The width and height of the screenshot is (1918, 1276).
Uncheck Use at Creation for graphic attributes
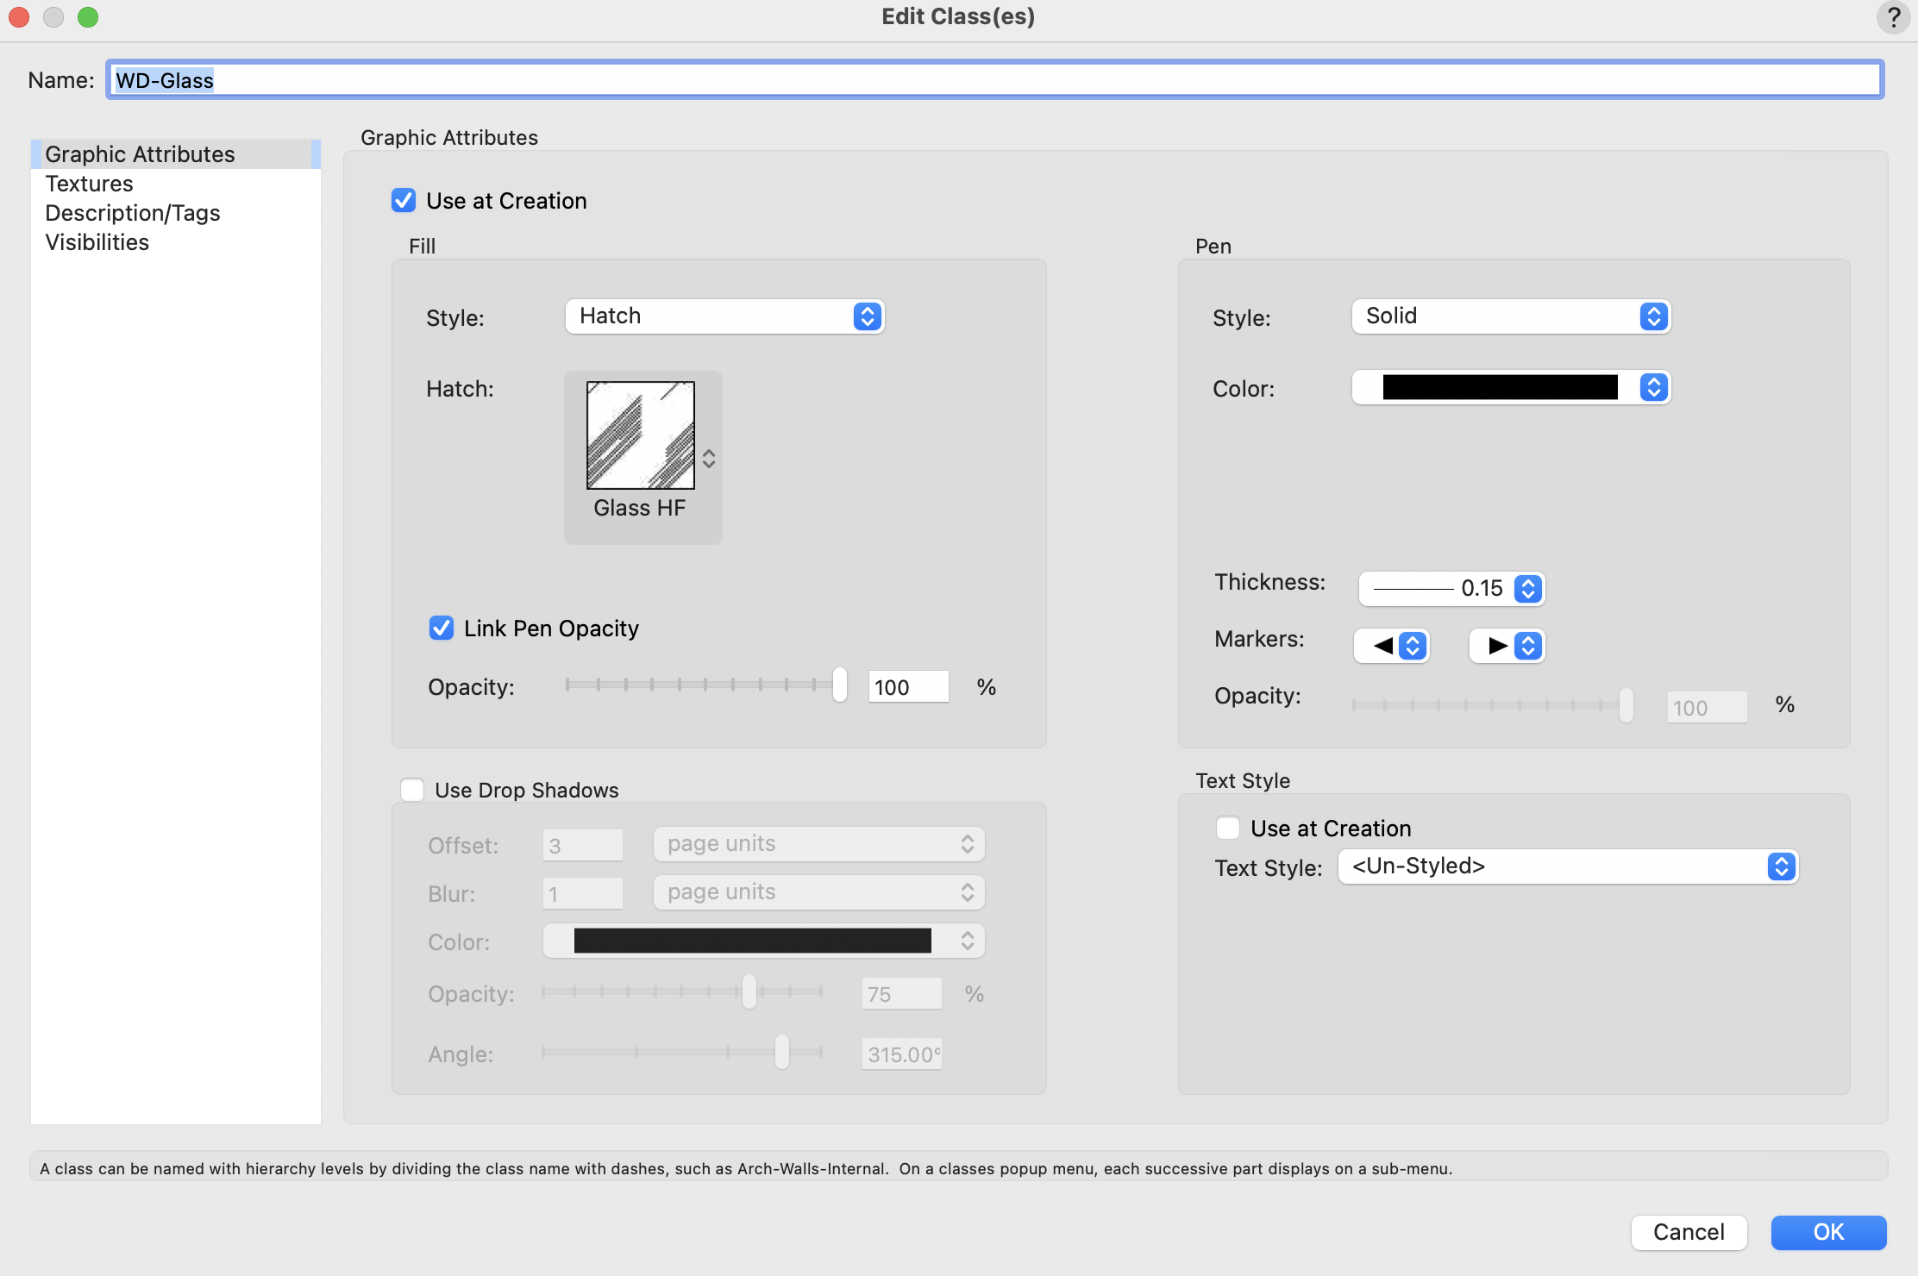[404, 201]
